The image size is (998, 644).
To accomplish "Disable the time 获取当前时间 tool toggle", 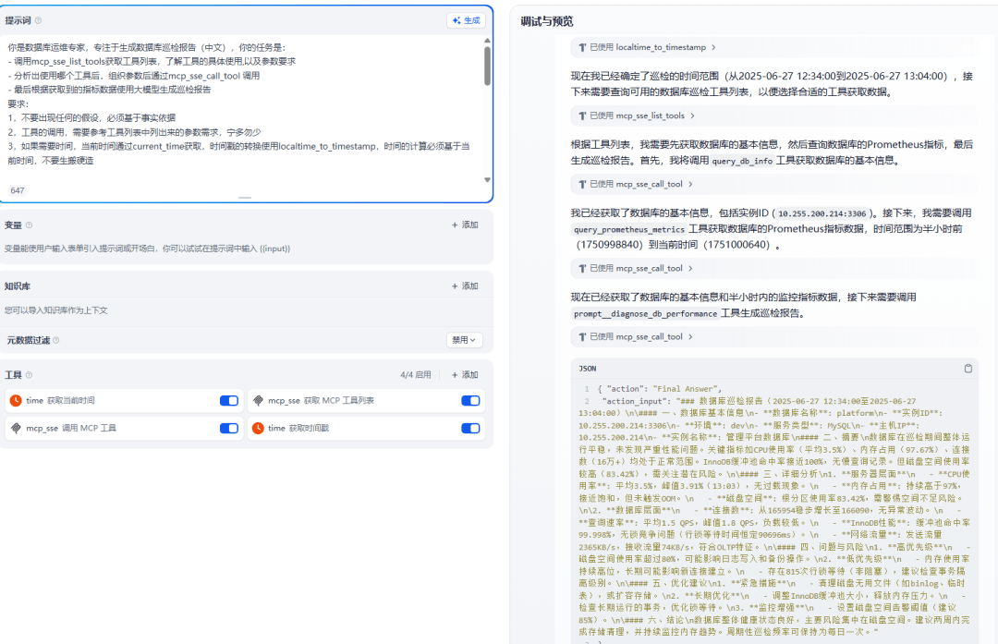I will click(229, 401).
